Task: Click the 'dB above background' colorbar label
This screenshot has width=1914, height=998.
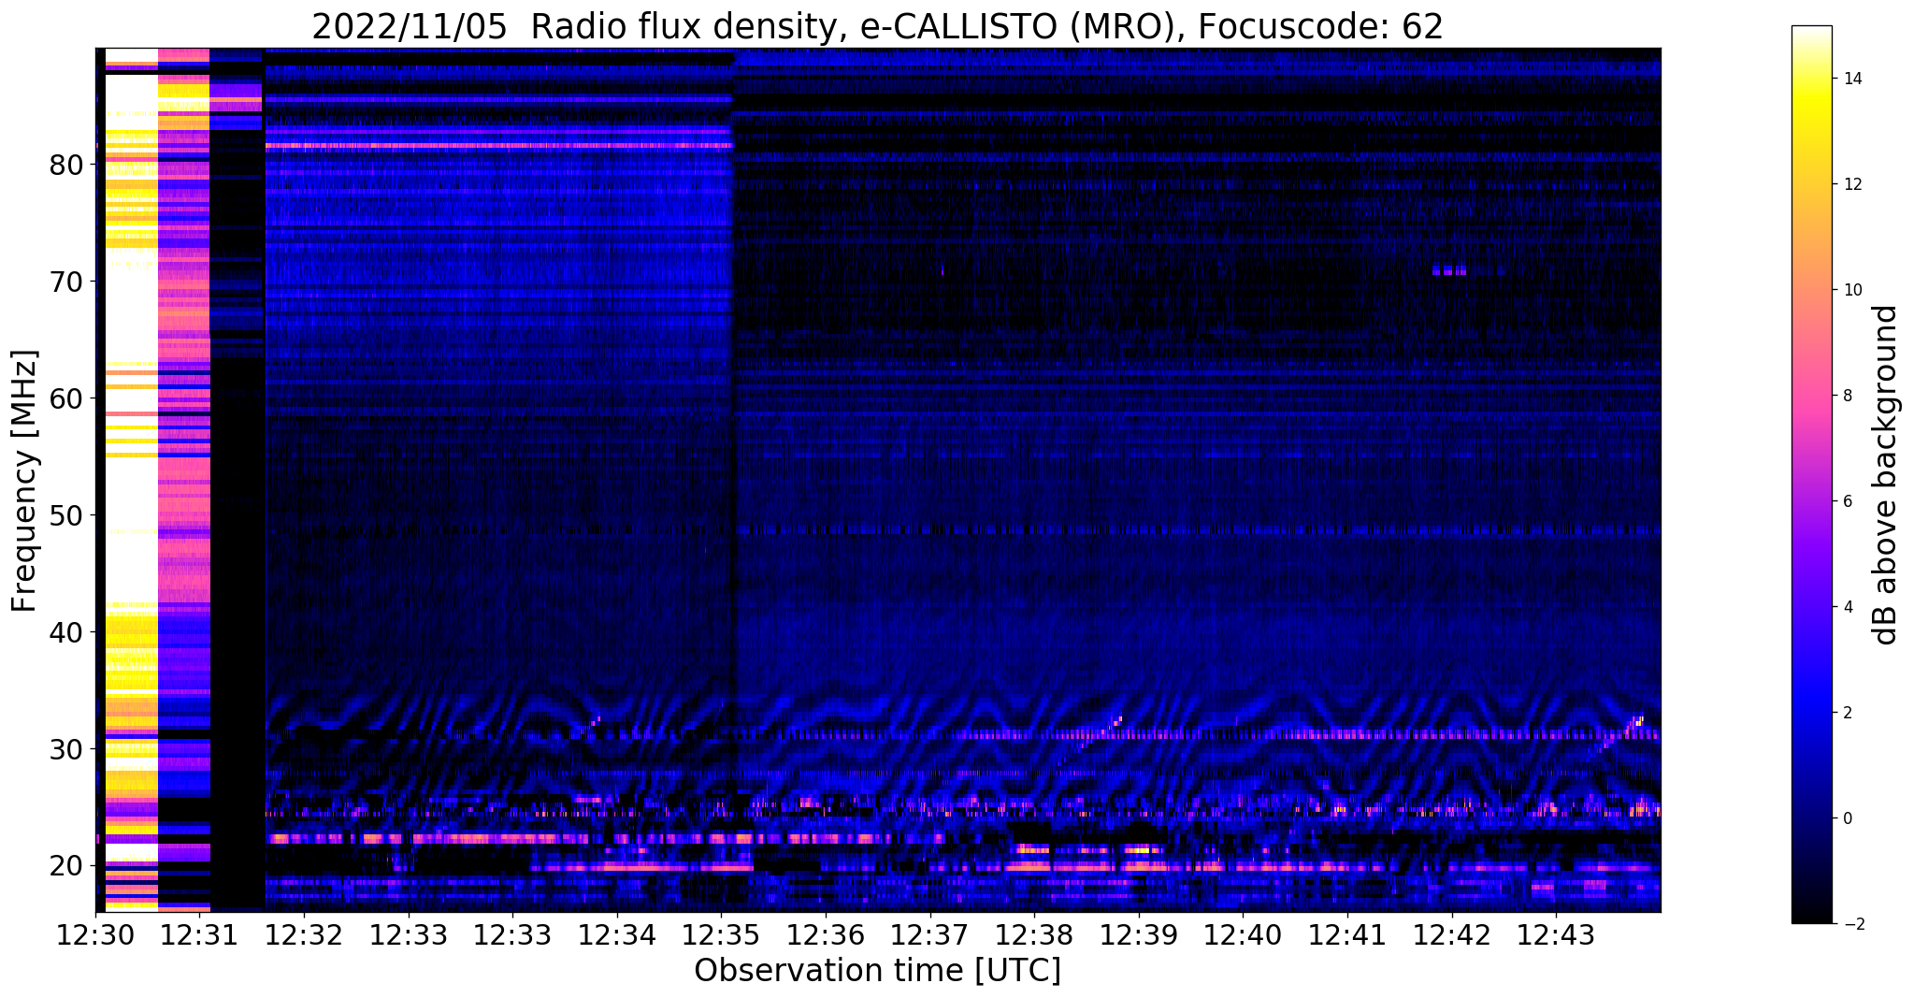Action: click(x=1887, y=475)
